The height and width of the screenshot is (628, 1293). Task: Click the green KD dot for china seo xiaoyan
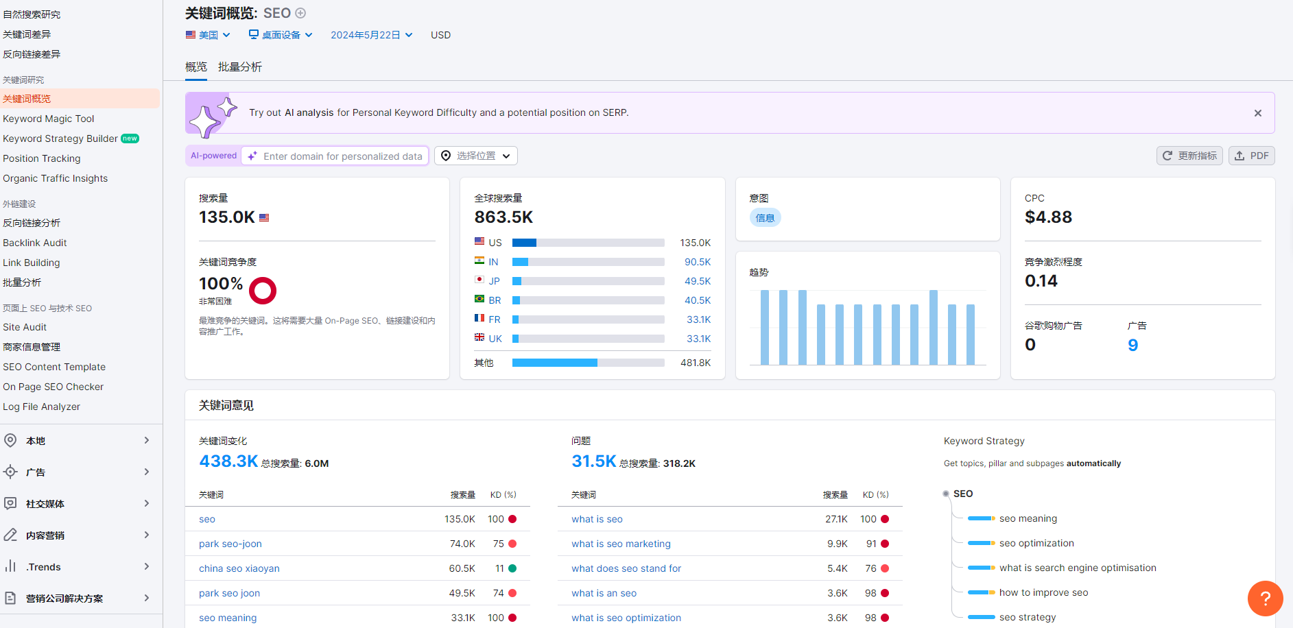(512, 568)
